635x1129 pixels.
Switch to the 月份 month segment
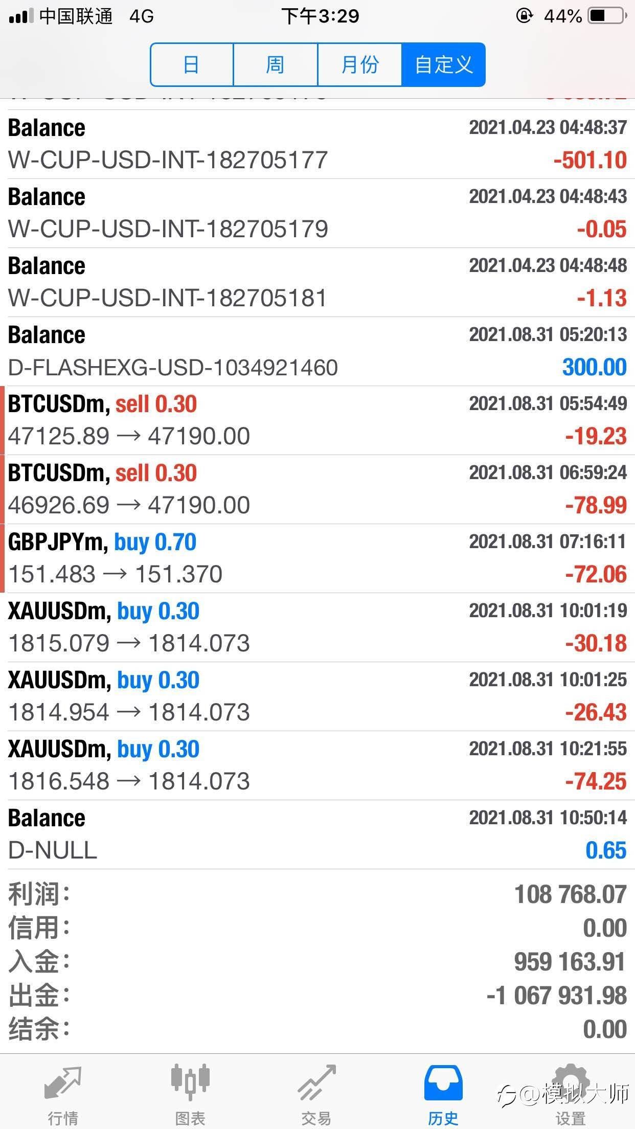(x=359, y=64)
